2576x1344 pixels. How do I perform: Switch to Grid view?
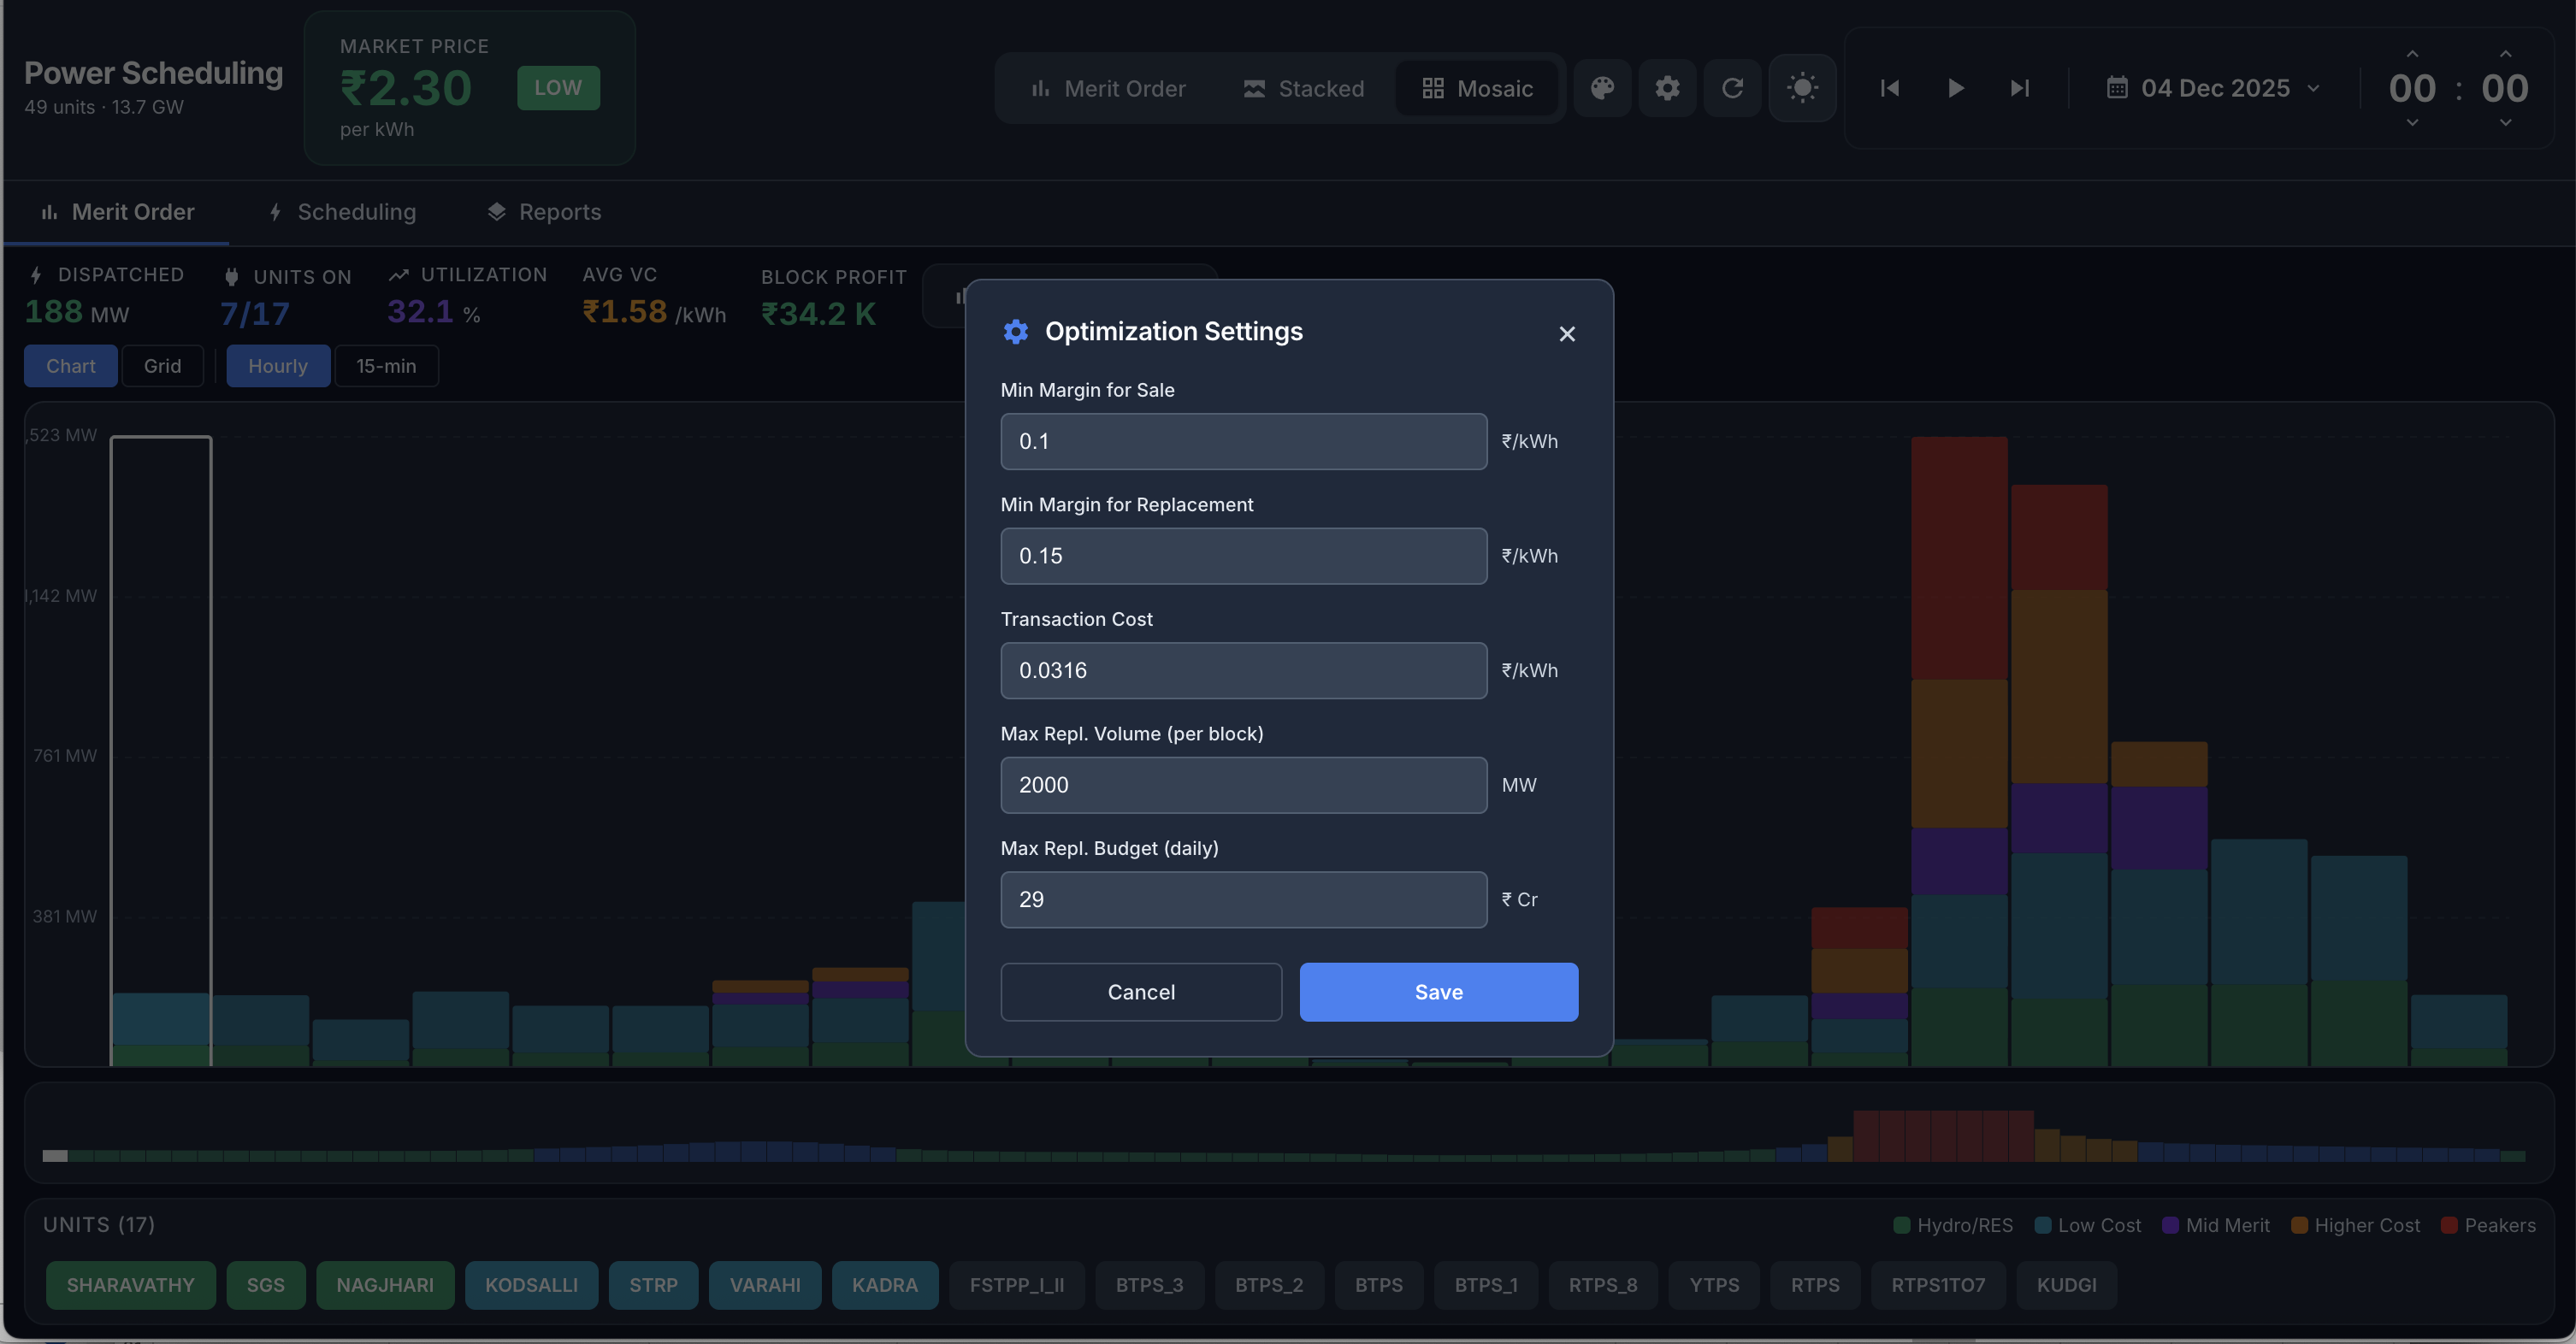point(162,366)
